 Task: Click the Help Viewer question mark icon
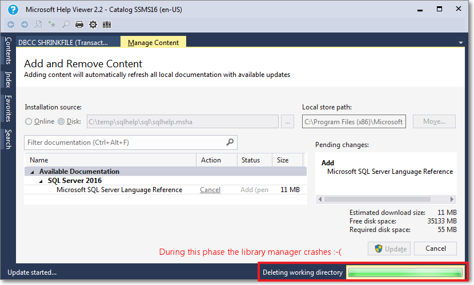pyautogui.click(x=13, y=9)
